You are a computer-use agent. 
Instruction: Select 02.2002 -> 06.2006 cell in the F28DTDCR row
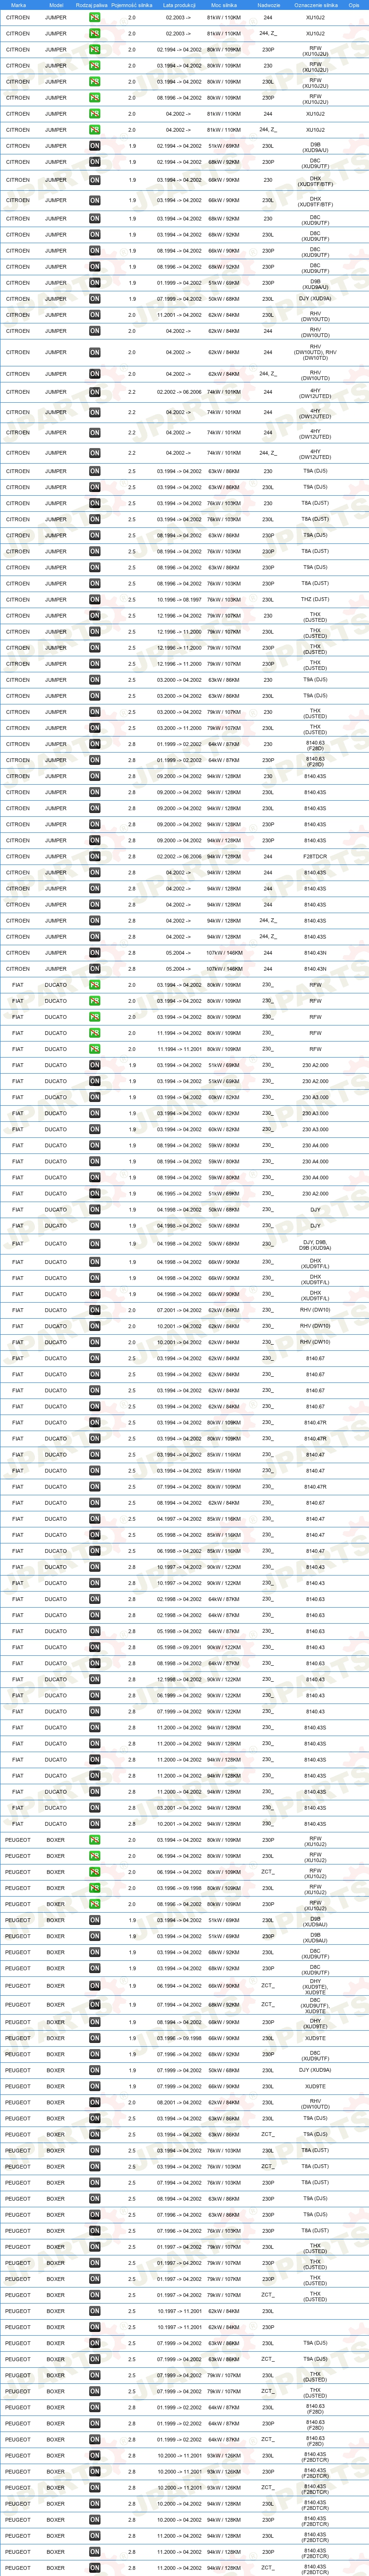pyautogui.click(x=178, y=857)
